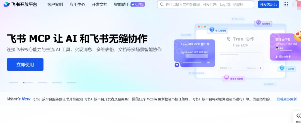Select the third carousel slide indicator

(x=42, y=83)
